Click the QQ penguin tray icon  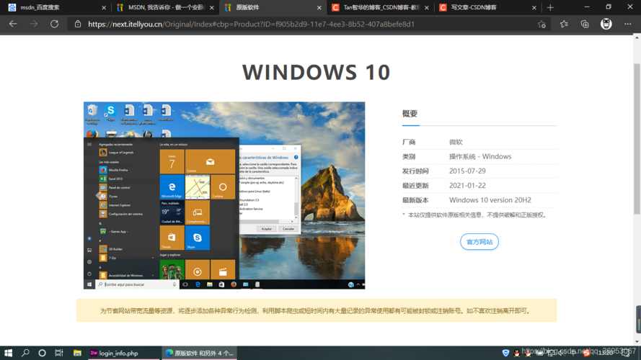click(x=517, y=353)
